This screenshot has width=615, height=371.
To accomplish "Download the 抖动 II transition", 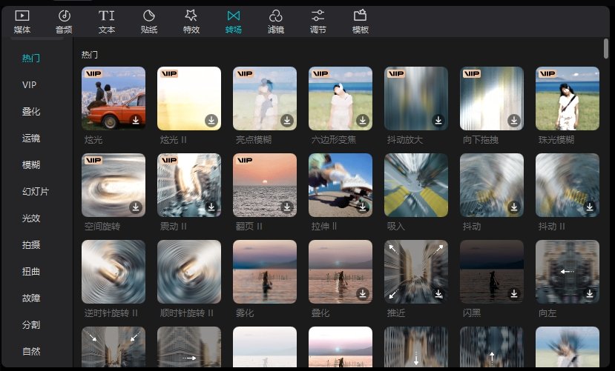I will pos(590,207).
